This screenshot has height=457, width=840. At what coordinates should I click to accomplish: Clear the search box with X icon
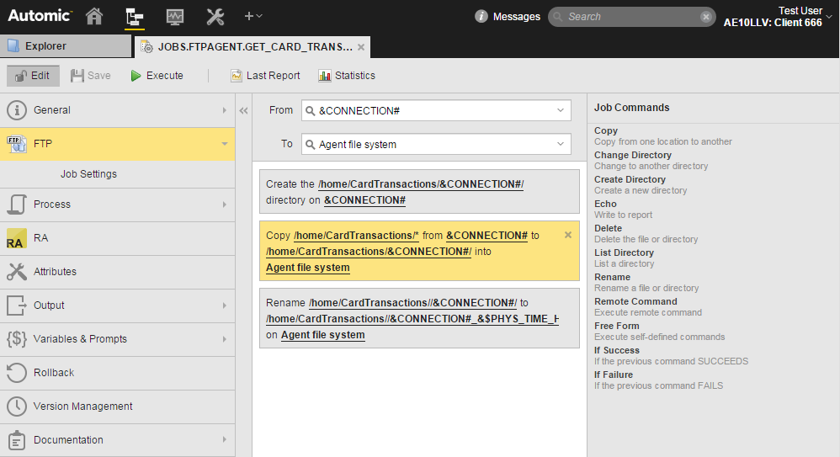[x=706, y=17]
